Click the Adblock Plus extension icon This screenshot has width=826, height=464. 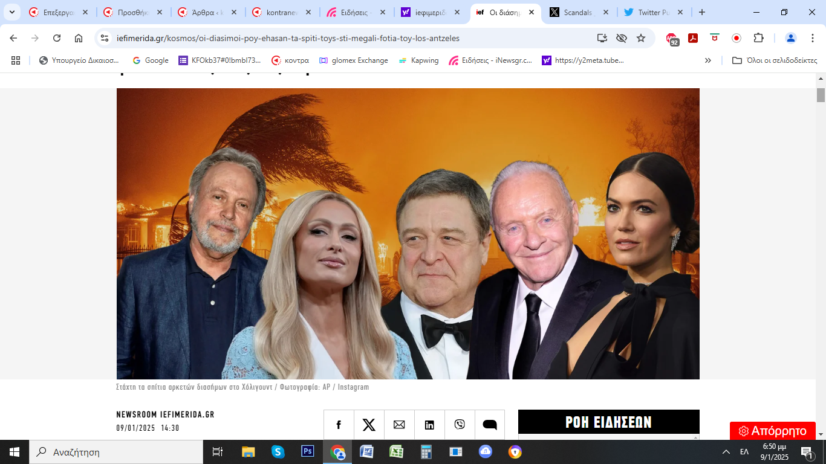672,39
